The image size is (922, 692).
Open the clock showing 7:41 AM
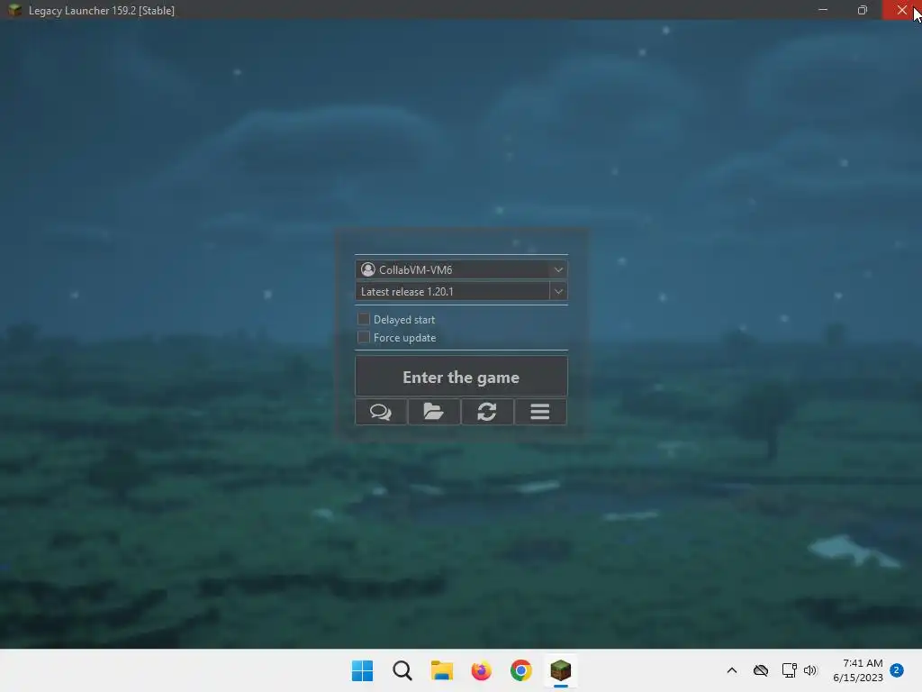858,670
